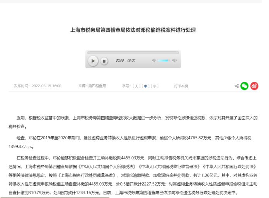The height and width of the screenshot is (198, 269).
Task: Set font size to medium (中)
Action: [146, 86]
